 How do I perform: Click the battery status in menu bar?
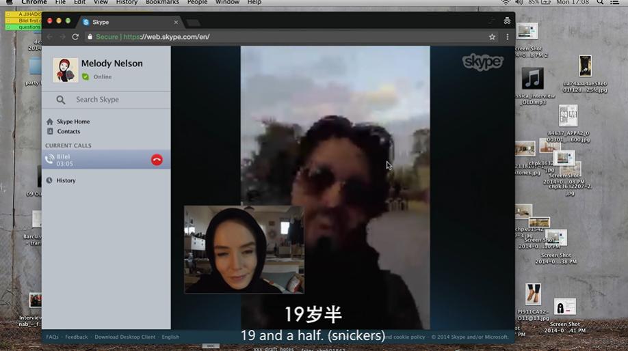[540, 3]
